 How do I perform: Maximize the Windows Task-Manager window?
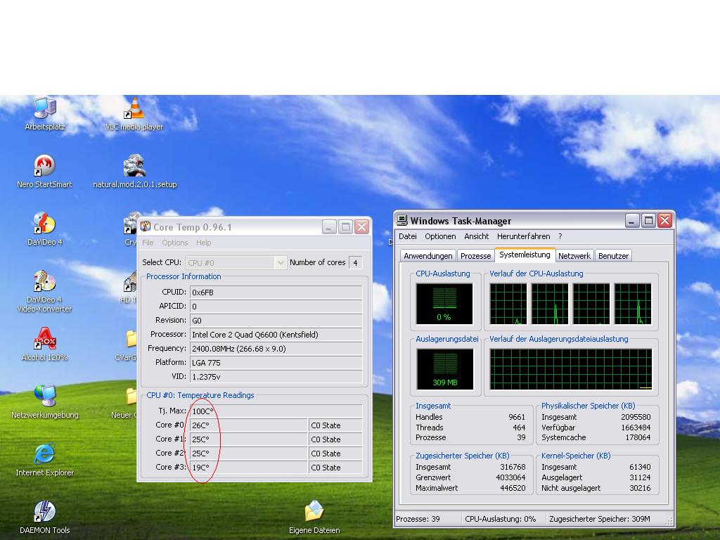tap(648, 221)
